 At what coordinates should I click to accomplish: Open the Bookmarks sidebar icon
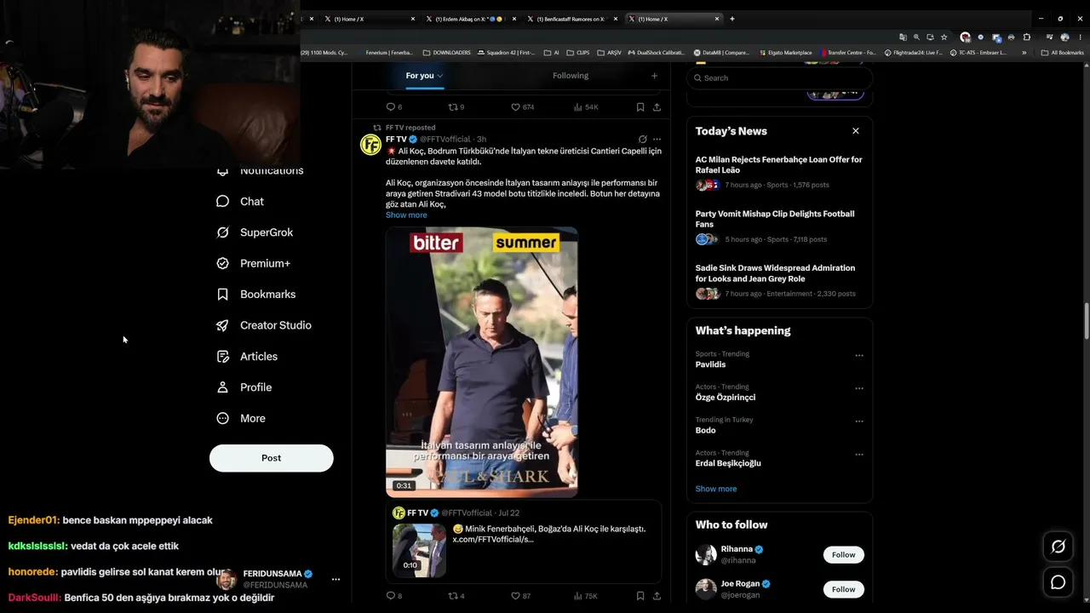pos(222,295)
